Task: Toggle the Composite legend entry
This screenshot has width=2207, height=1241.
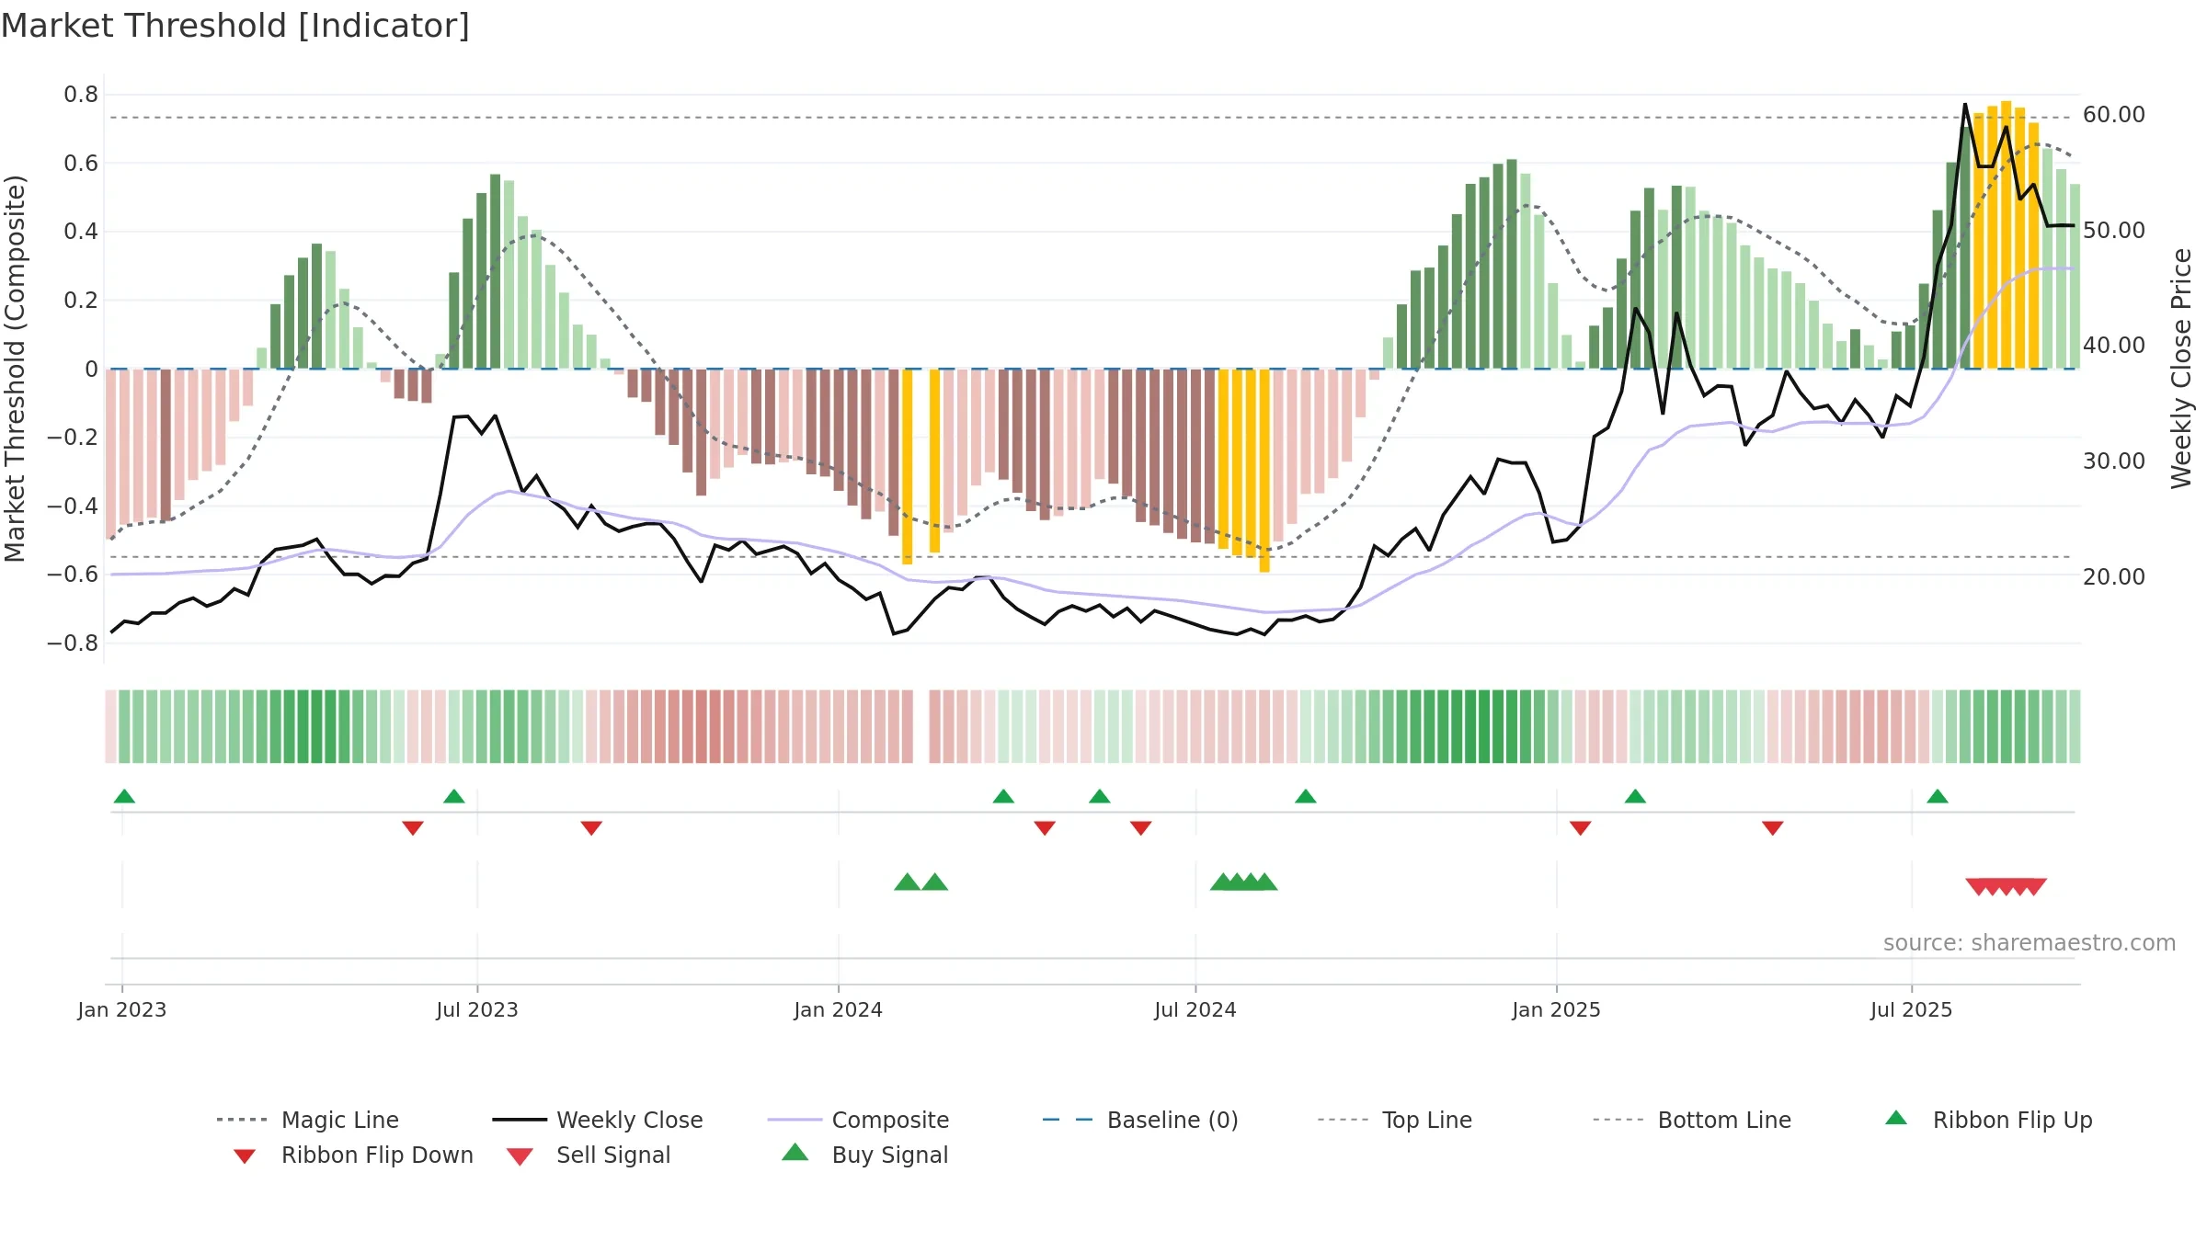Action: [858, 1120]
